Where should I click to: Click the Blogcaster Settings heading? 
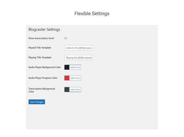coord(44,30)
